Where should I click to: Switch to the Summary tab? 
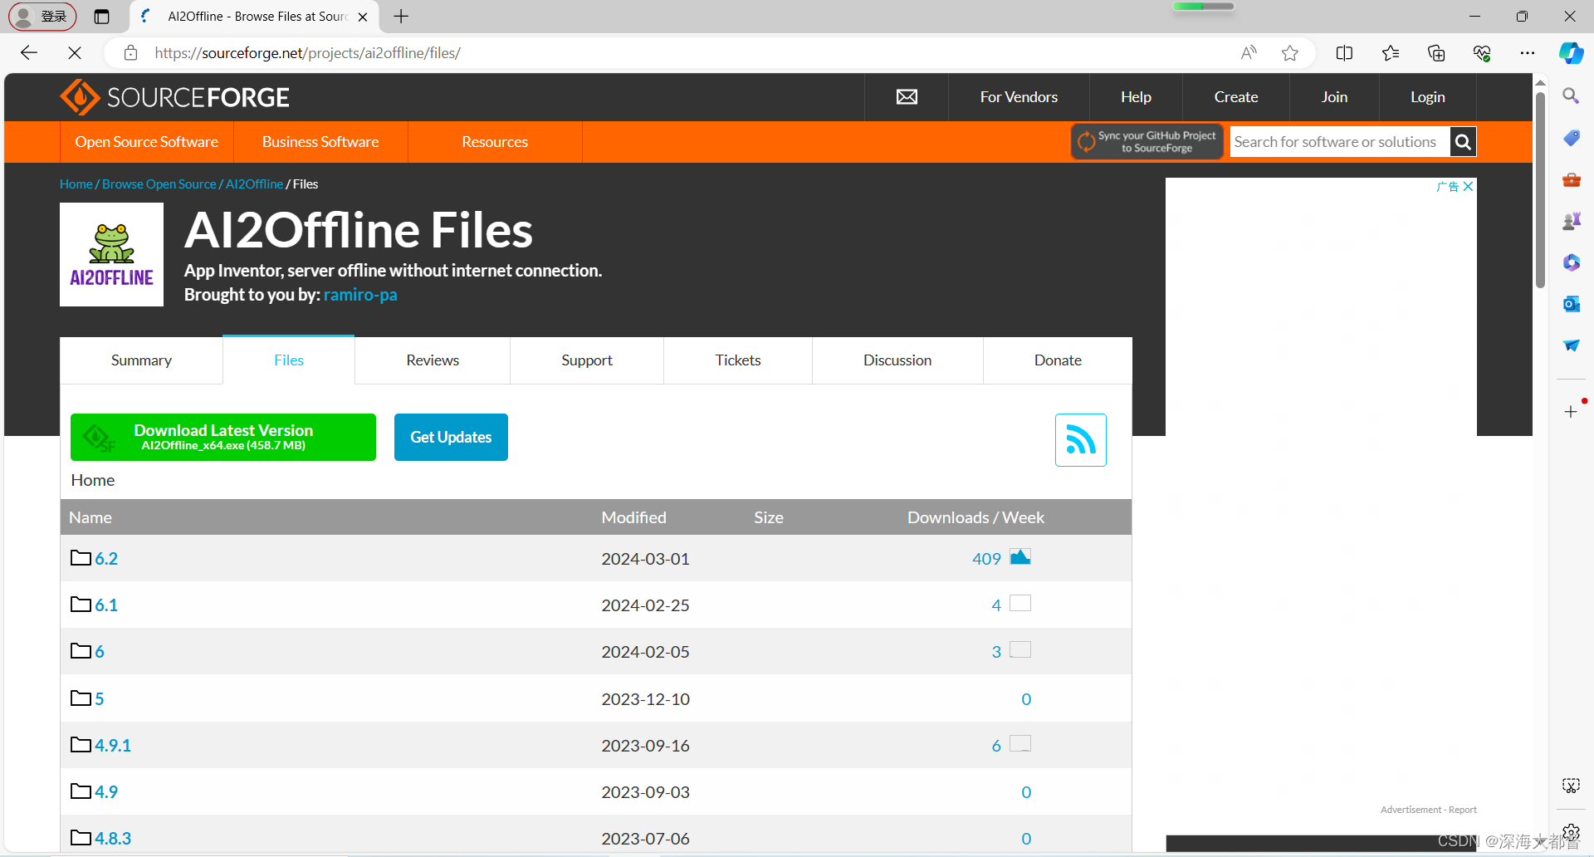click(141, 360)
